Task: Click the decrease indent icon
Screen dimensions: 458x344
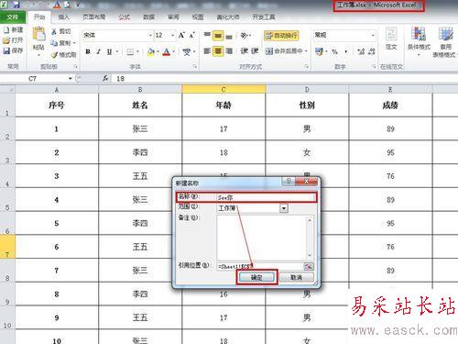Action: (x=244, y=51)
